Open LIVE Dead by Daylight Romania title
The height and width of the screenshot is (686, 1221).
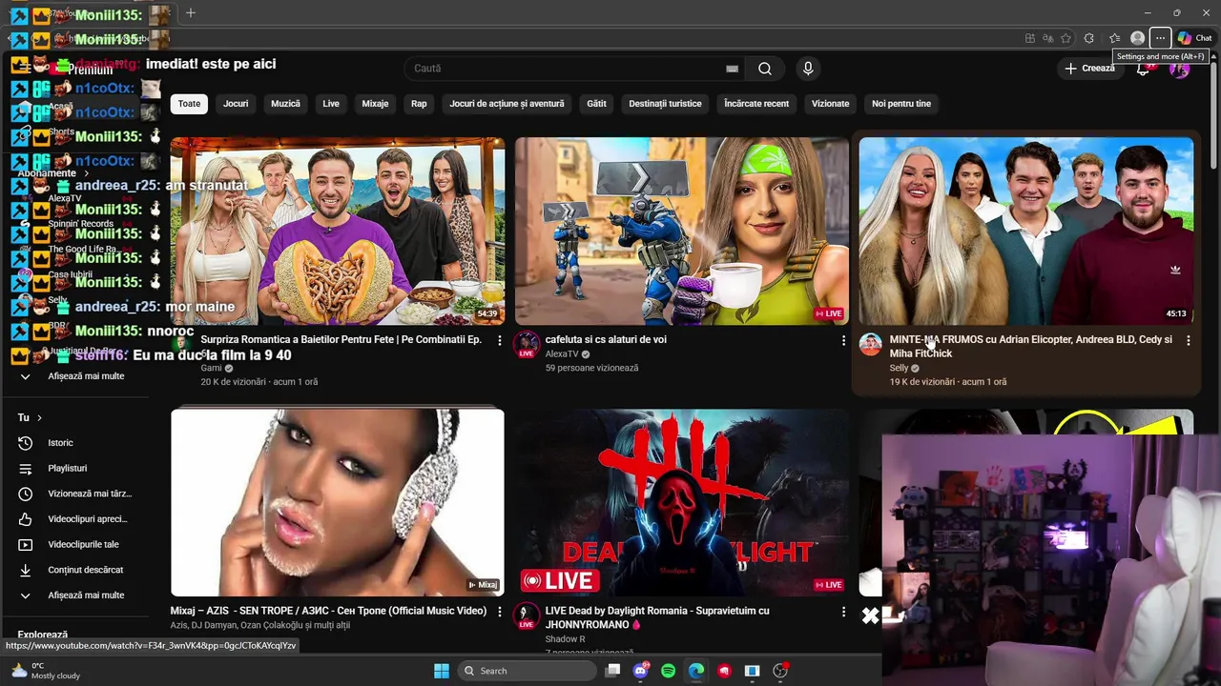tap(657, 618)
